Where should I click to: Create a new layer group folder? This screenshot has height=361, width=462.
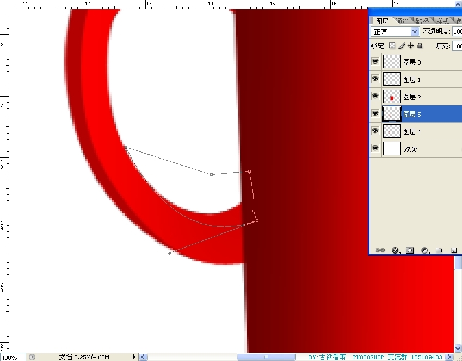(x=439, y=250)
